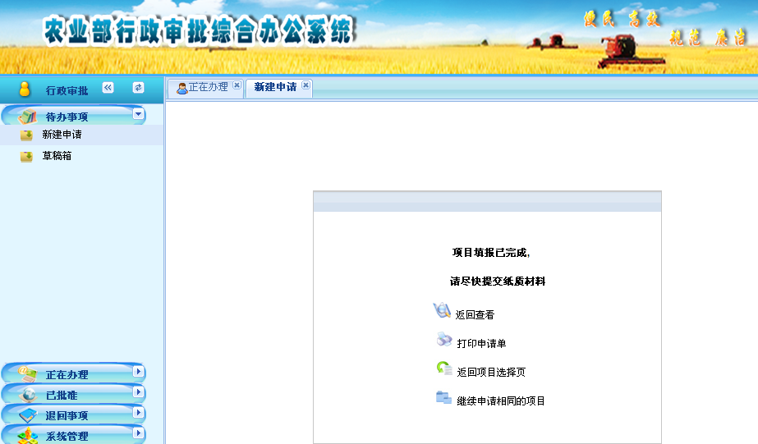758x444 pixels.
Task: Click the 返回查看 magnifier icon
Action: pyautogui.click(x=442, y=310)
